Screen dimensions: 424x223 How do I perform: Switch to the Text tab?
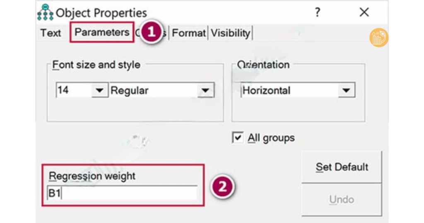coord(51,33)
